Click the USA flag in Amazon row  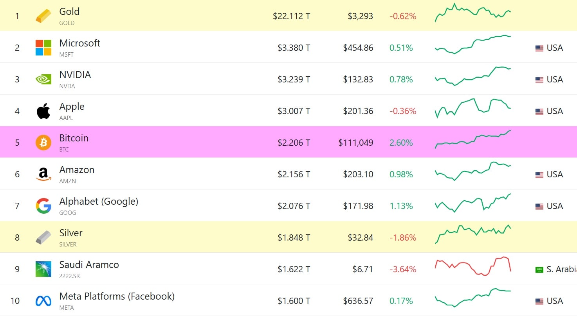click(539, 175)
